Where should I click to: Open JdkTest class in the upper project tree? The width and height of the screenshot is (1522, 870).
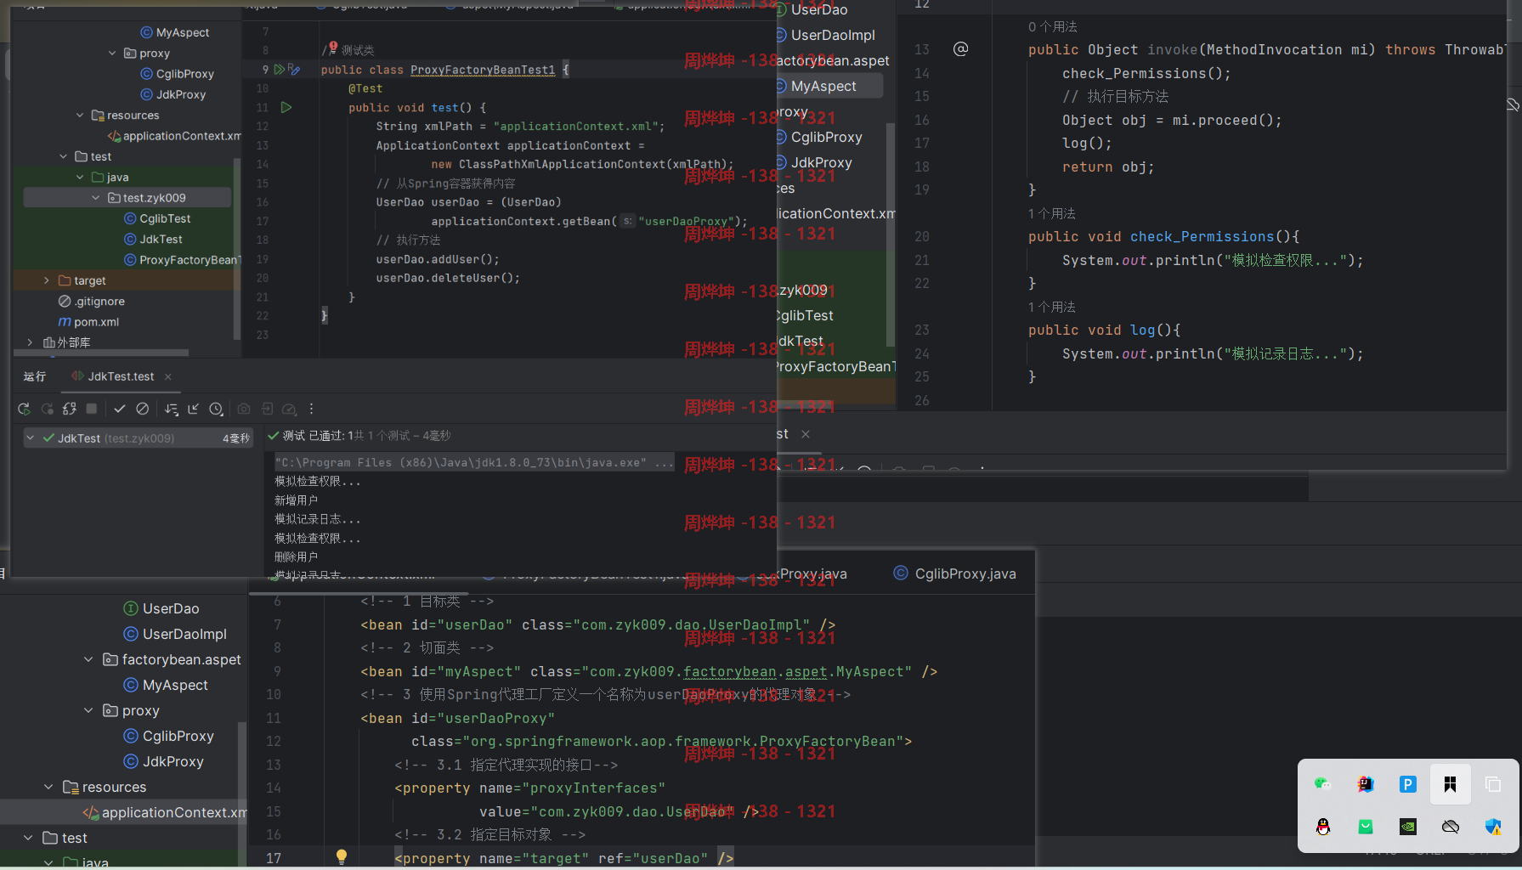(154, 240)
